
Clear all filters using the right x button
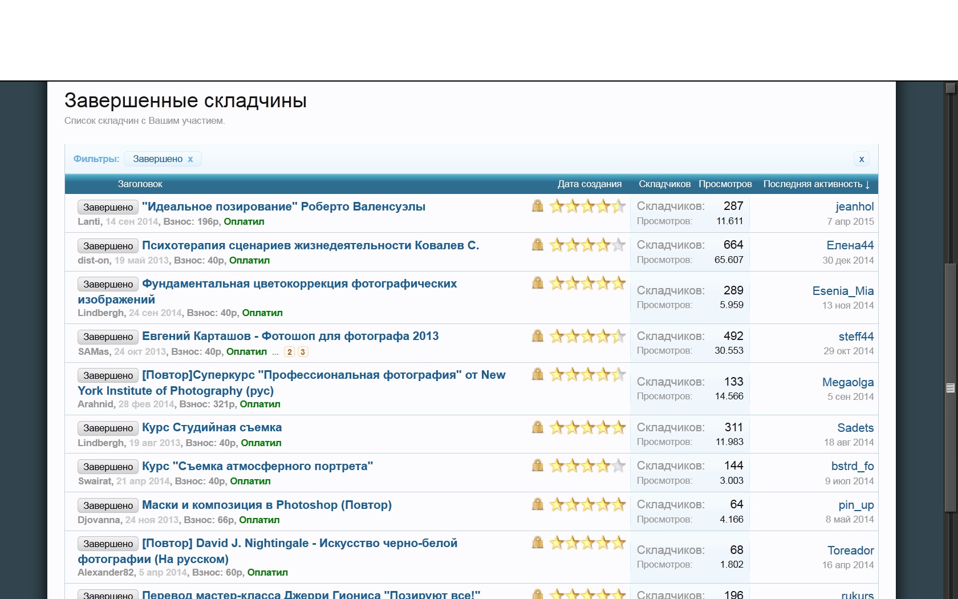[x=861, y=159]
